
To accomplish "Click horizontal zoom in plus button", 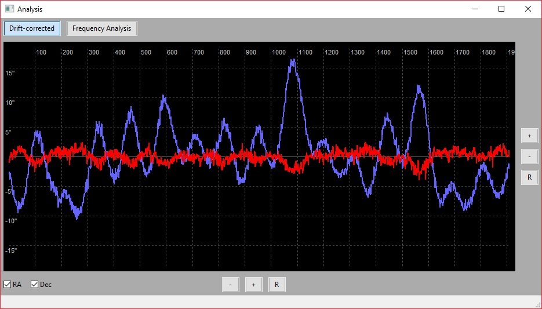I will point(254,285).
